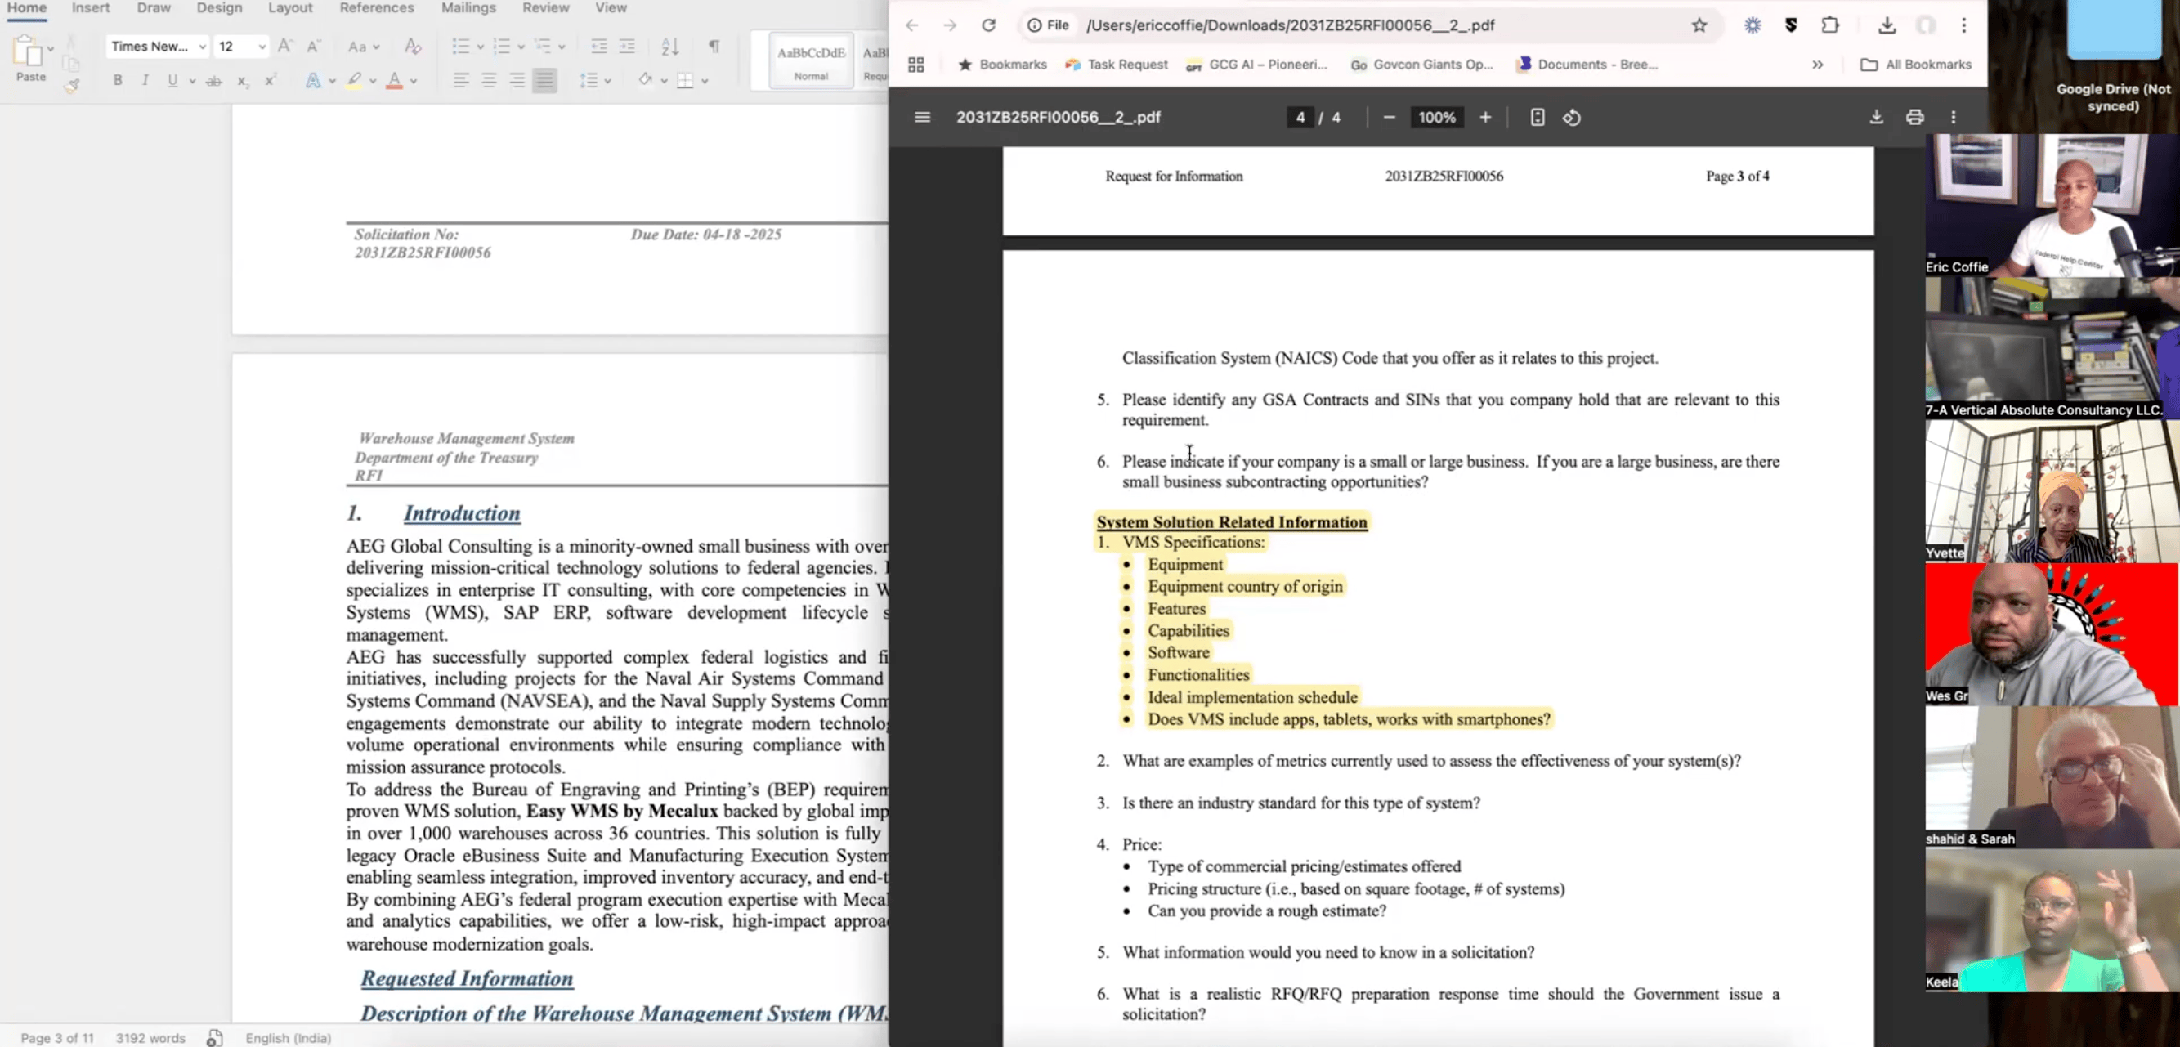Open the Task Request bookmark

[x=1117, y=65]
